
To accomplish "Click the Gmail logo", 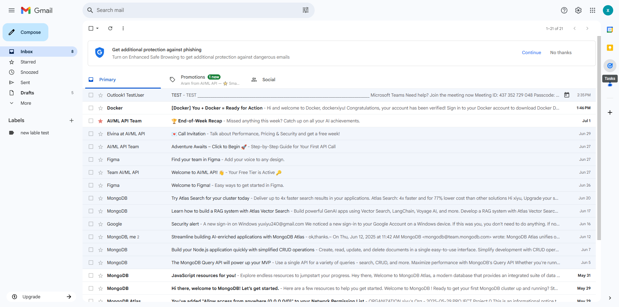I will [x=36, y=10].
